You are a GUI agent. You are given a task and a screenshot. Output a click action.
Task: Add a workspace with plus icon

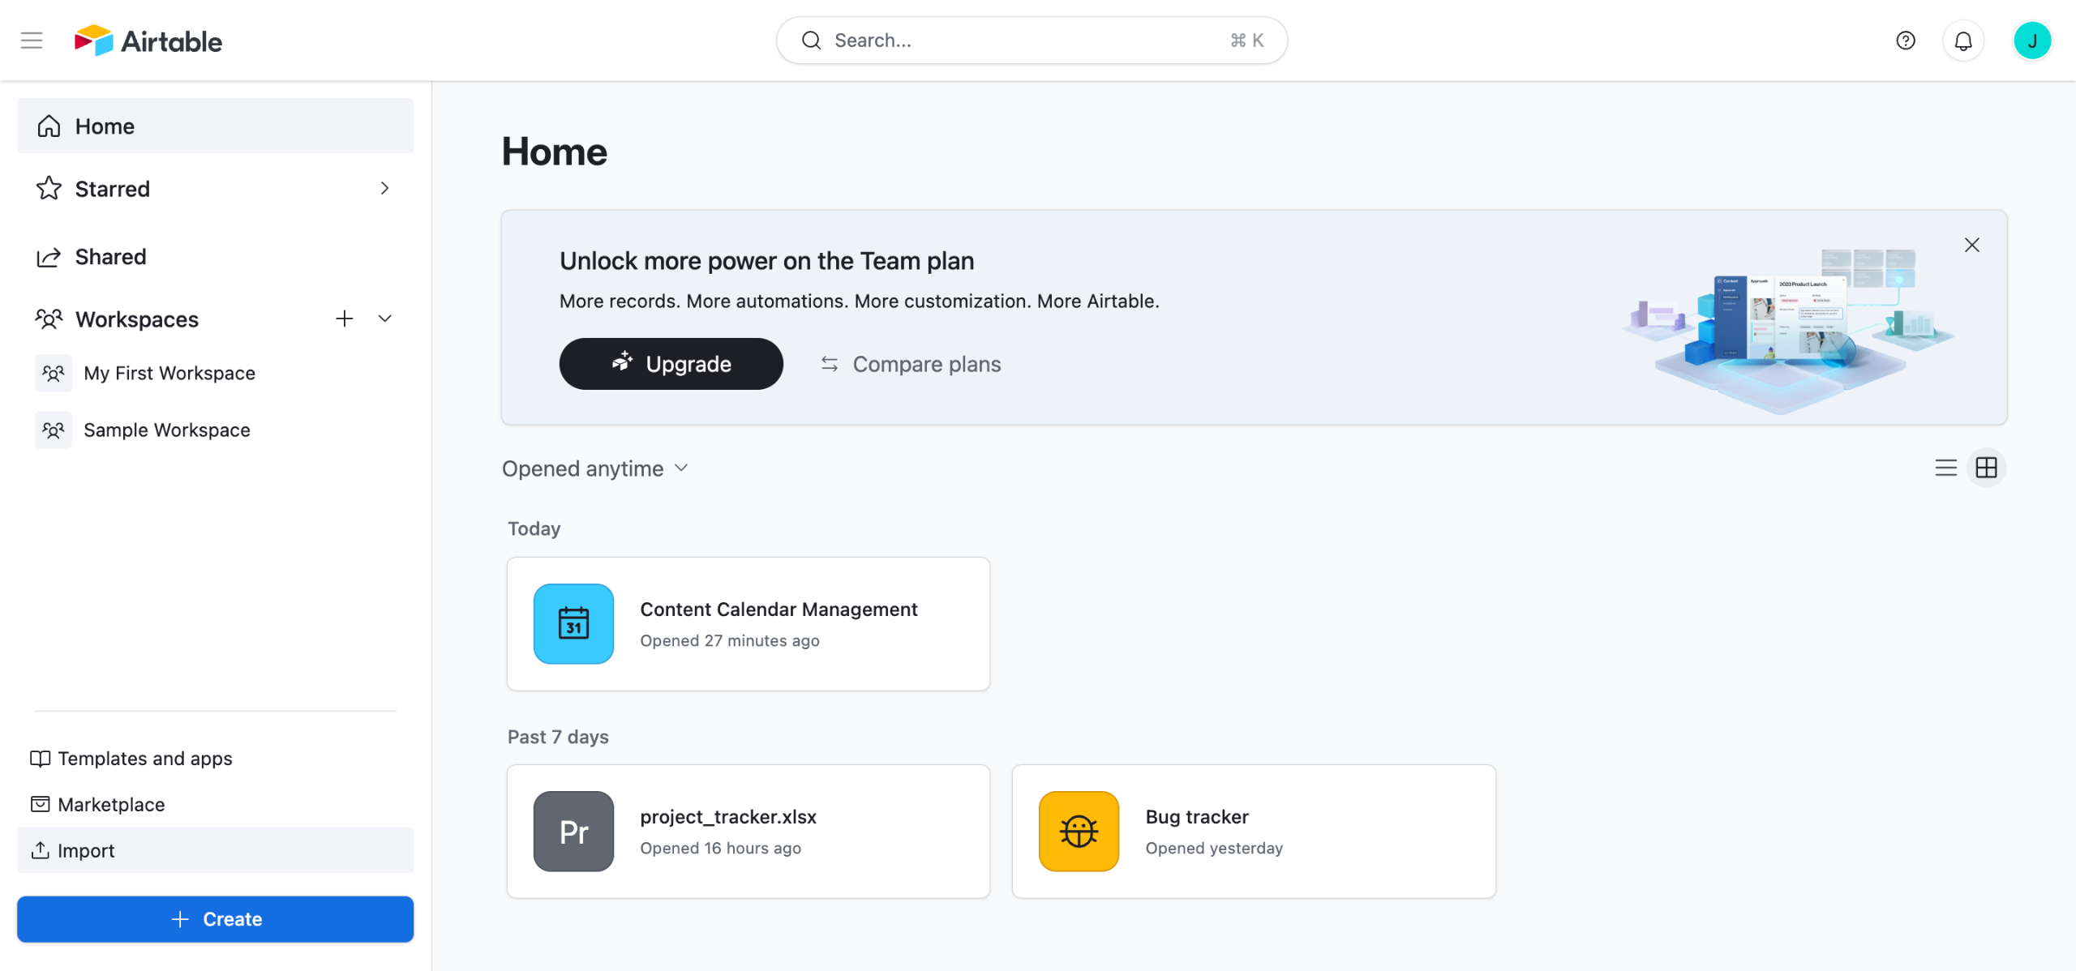pos(344,319)
